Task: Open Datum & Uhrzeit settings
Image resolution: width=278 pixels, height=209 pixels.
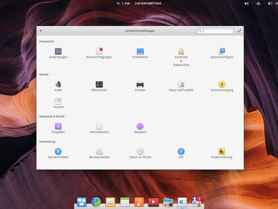Action: (x=140, y=153)
